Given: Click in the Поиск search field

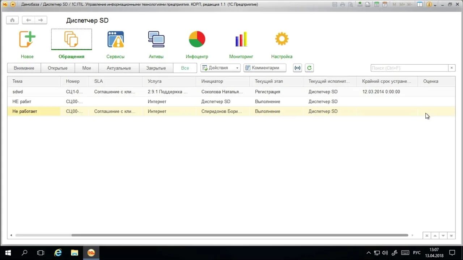Looking at the screenshot, I should pyautogui.click(x=409, y=68).
